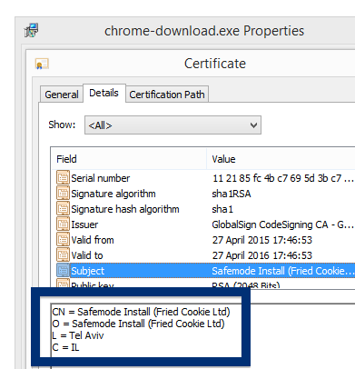
Task: Click the Certificate dialog icon
Action: point(42,64)
